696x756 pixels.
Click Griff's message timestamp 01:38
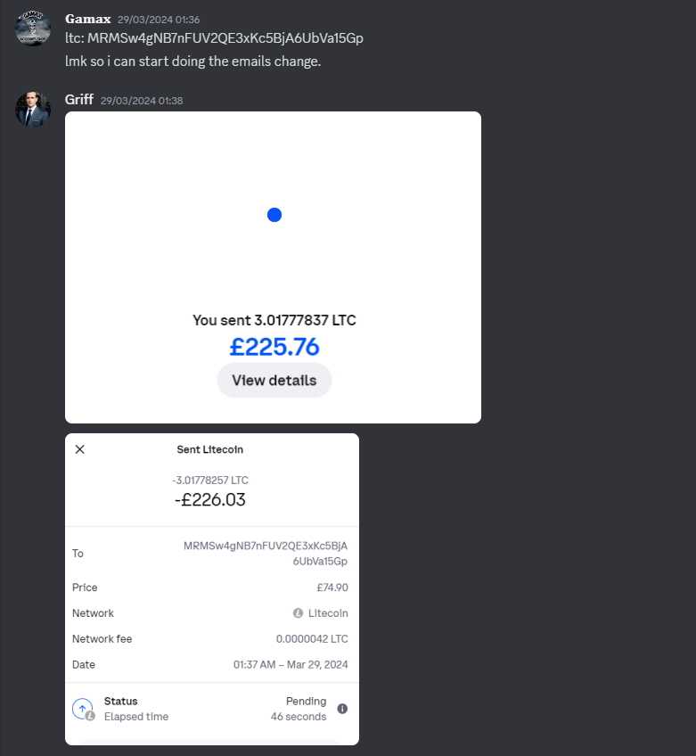[x=142, y=101]
